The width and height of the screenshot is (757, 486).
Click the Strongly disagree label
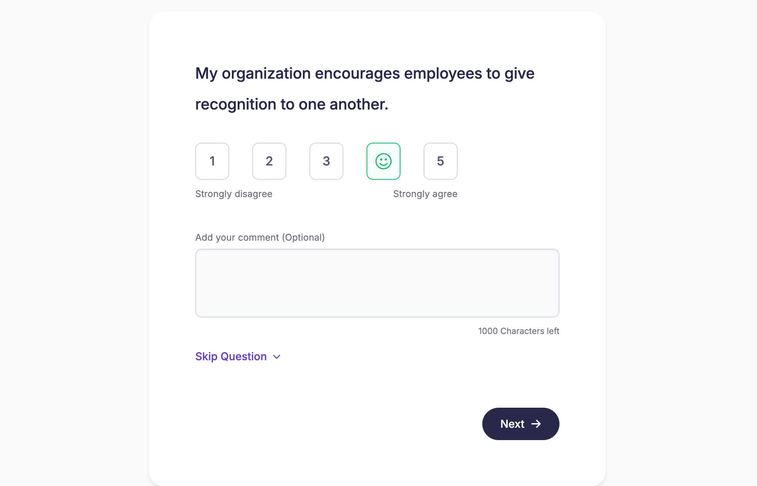[233, 194]
